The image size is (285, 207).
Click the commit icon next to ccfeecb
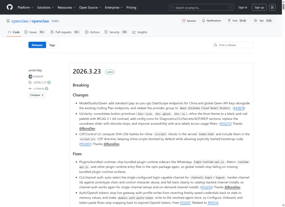30,89
